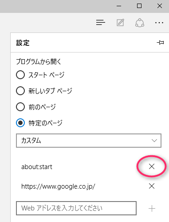Add the entered web address with plus
The width and height of the screenshot is (169, 222).
(x=152, y=209)
